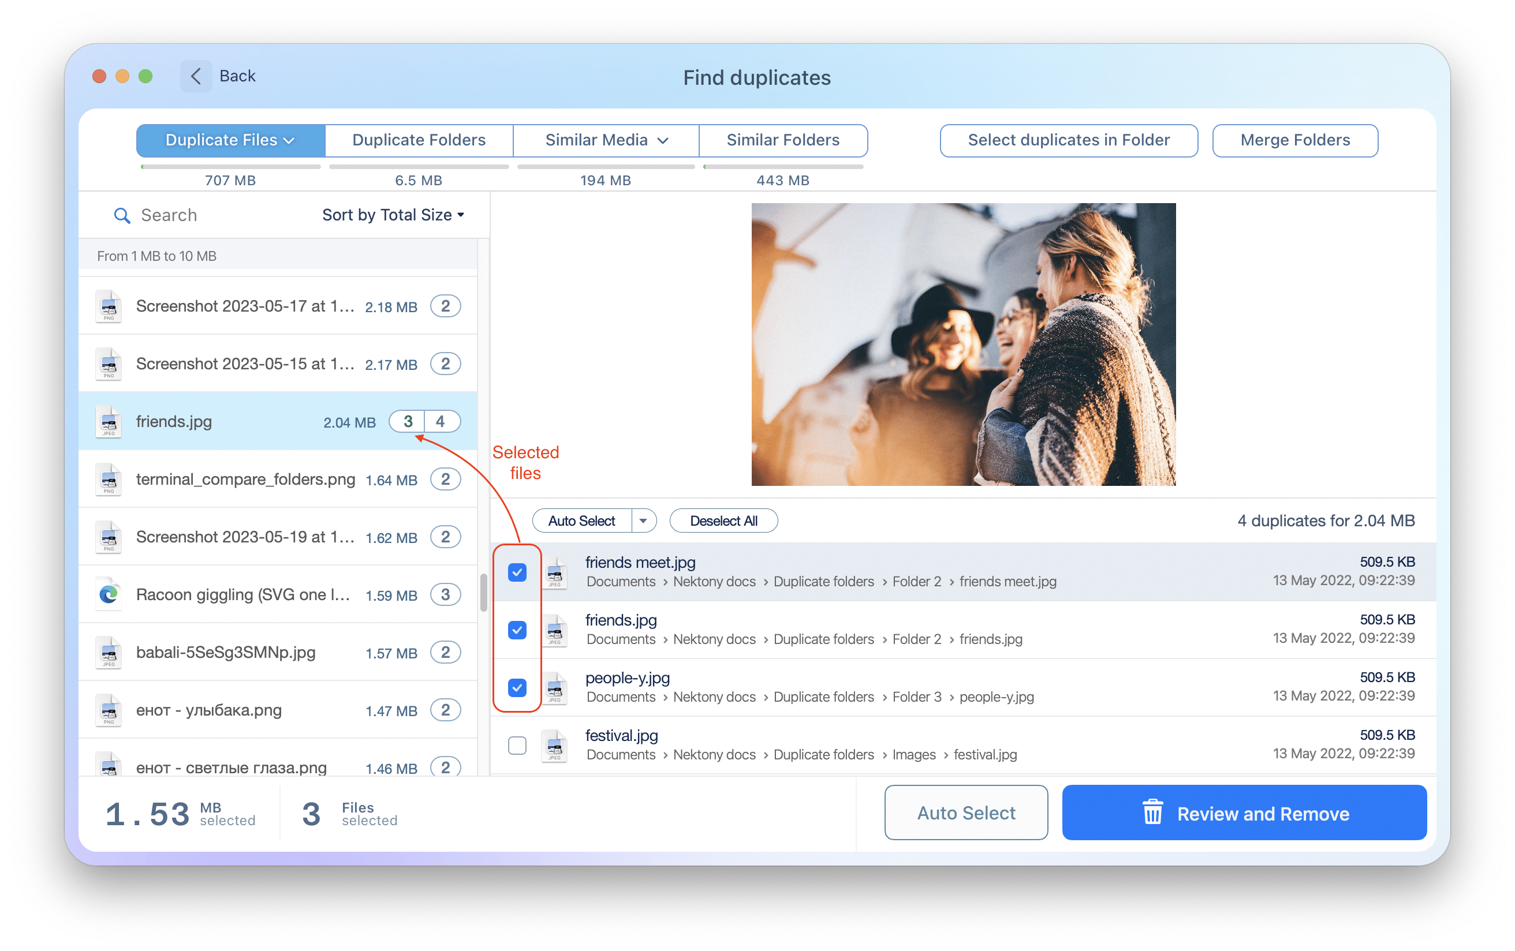Open the Sort by Total Size dropdown
Viewport: 1515px width, 951px height.
(x=393, y=215)
